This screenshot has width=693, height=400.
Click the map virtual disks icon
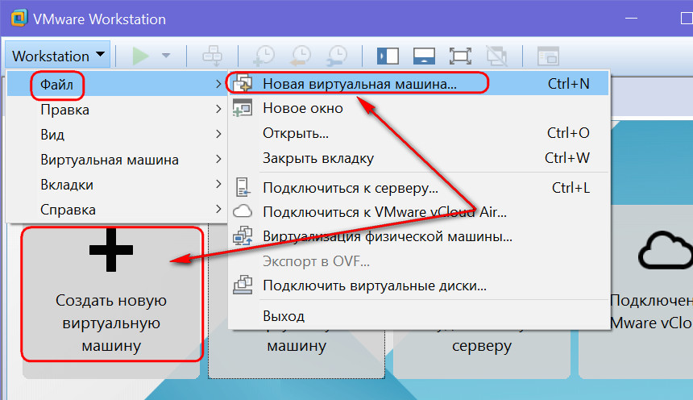tap(243, 285)
